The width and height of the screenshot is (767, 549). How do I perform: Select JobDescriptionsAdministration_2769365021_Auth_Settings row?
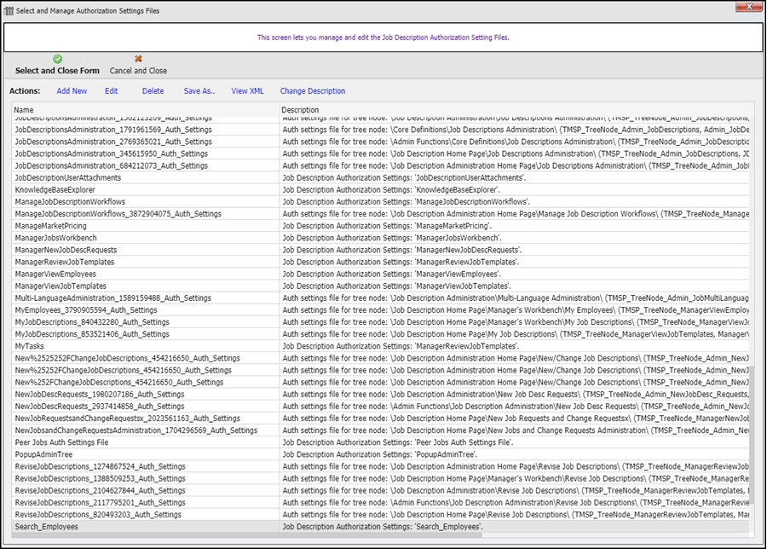pos(381,142)
